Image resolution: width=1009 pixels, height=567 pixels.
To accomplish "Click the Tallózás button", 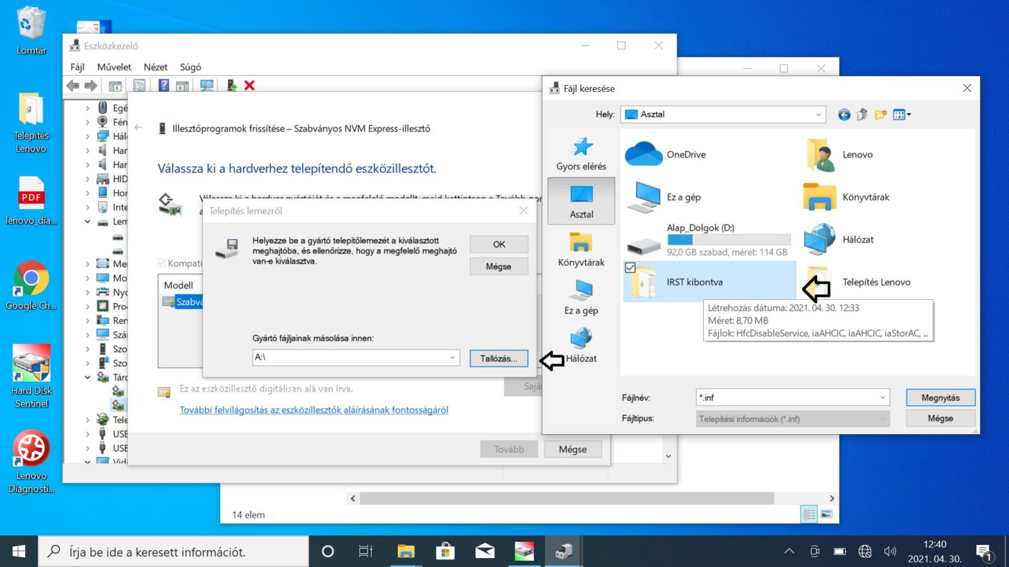I will (498, 358).
